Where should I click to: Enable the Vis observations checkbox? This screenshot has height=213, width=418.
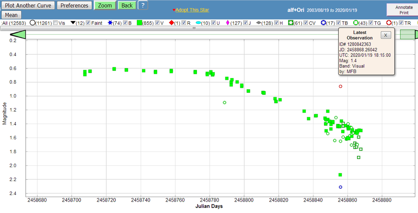tap(55, 23)
